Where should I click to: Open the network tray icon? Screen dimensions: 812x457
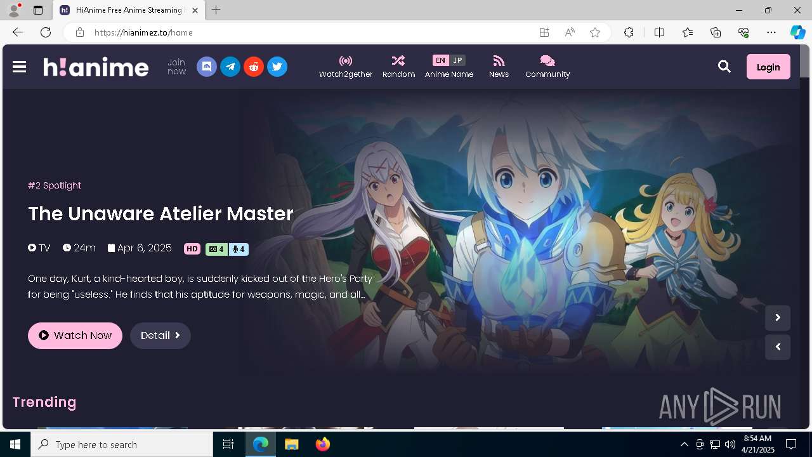(715, 444)
